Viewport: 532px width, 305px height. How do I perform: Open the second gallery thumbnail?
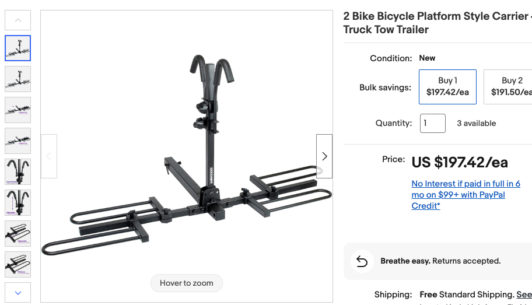click(x=18, y=79)
